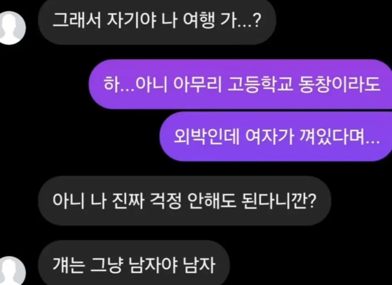Screen dimensions: 392x285
Task: Click the word '동창이라도' in purple bubble
Action: tap(339, 84)
